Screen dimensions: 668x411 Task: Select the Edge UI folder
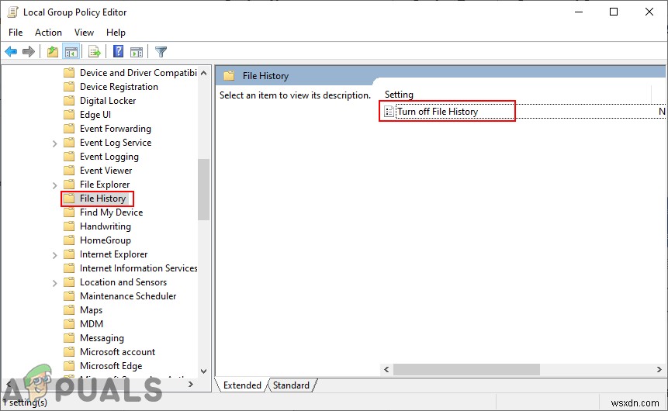click(95, 115)
